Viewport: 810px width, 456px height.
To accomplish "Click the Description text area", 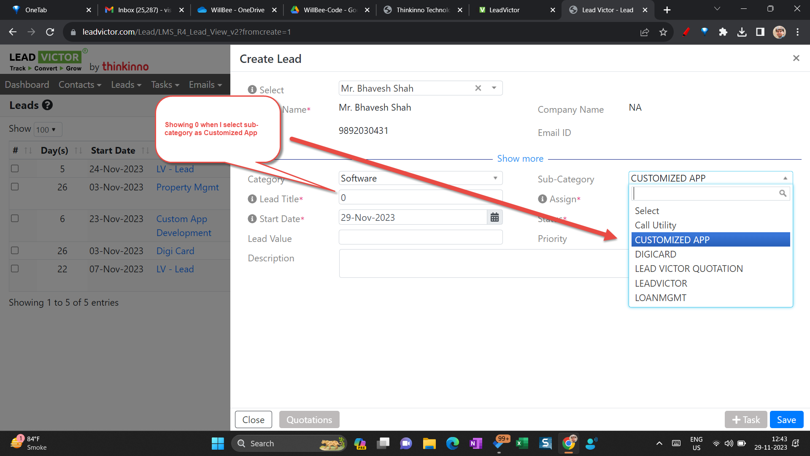I will (483, 263).
